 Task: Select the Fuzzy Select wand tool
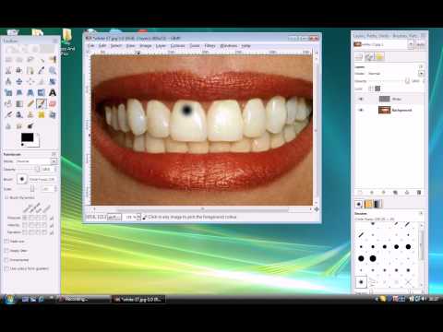[x=42, y=60]
